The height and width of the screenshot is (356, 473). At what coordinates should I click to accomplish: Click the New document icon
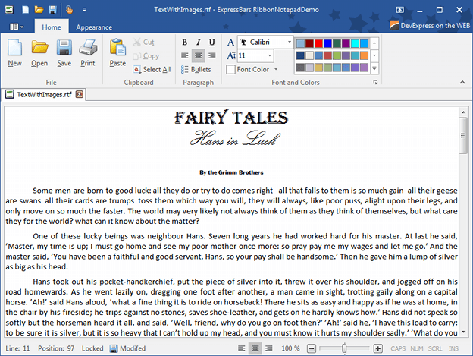point(14,52)
